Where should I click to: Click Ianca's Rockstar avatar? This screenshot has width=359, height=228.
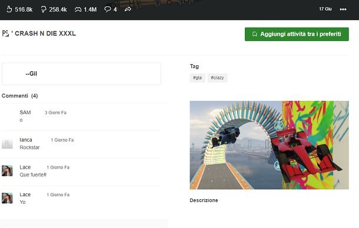pos(7,143)
